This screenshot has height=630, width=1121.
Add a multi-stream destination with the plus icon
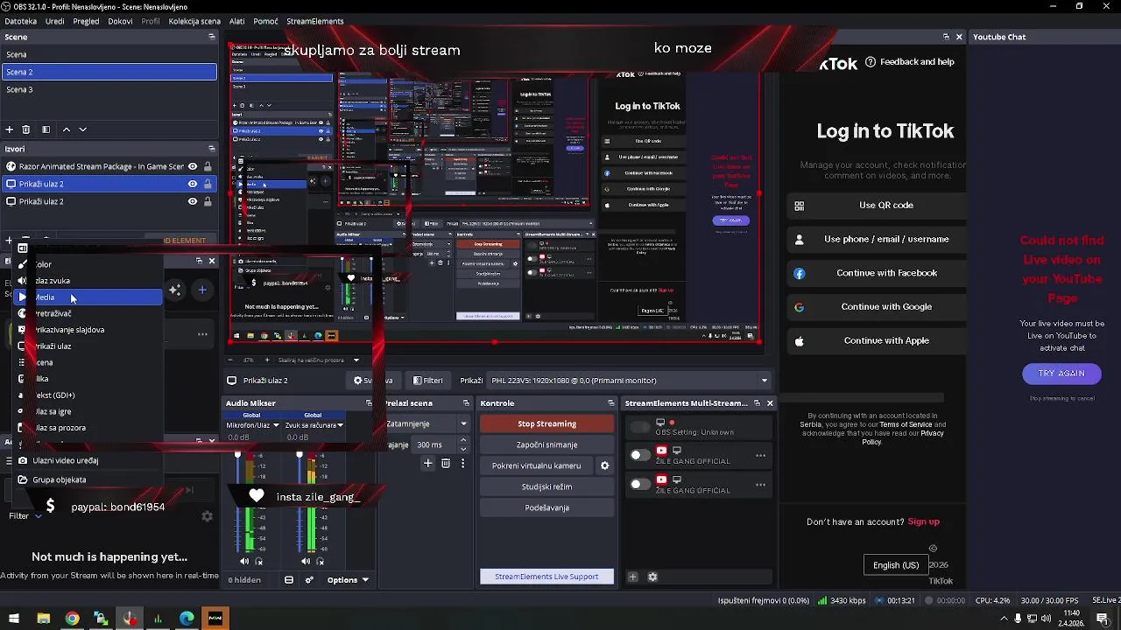point(633,577)
